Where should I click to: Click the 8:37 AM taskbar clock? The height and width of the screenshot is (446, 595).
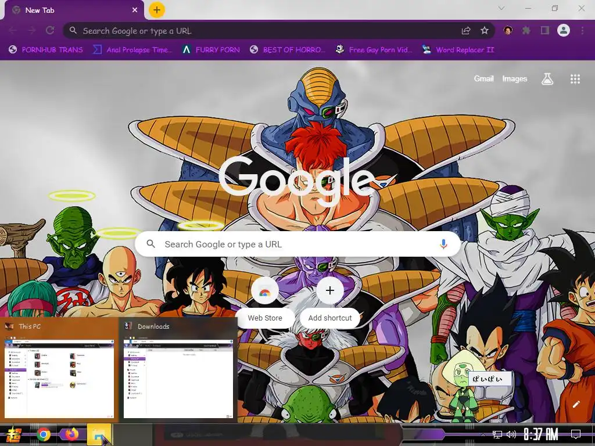(x=541, y=434)
